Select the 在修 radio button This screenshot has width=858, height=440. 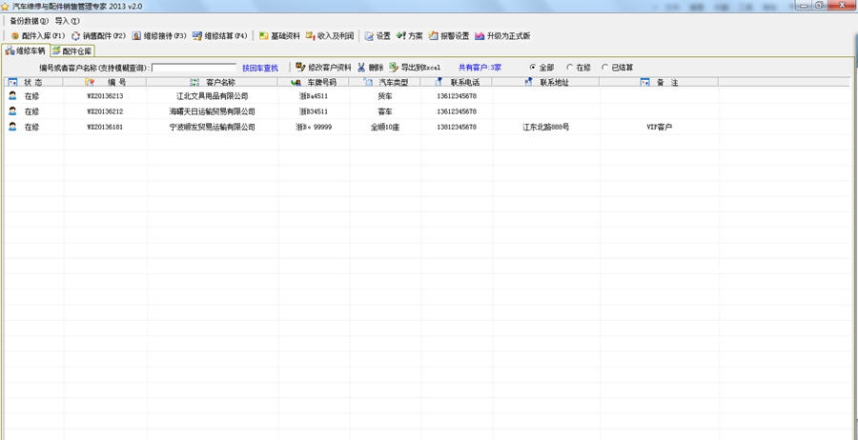coord(579,68)
